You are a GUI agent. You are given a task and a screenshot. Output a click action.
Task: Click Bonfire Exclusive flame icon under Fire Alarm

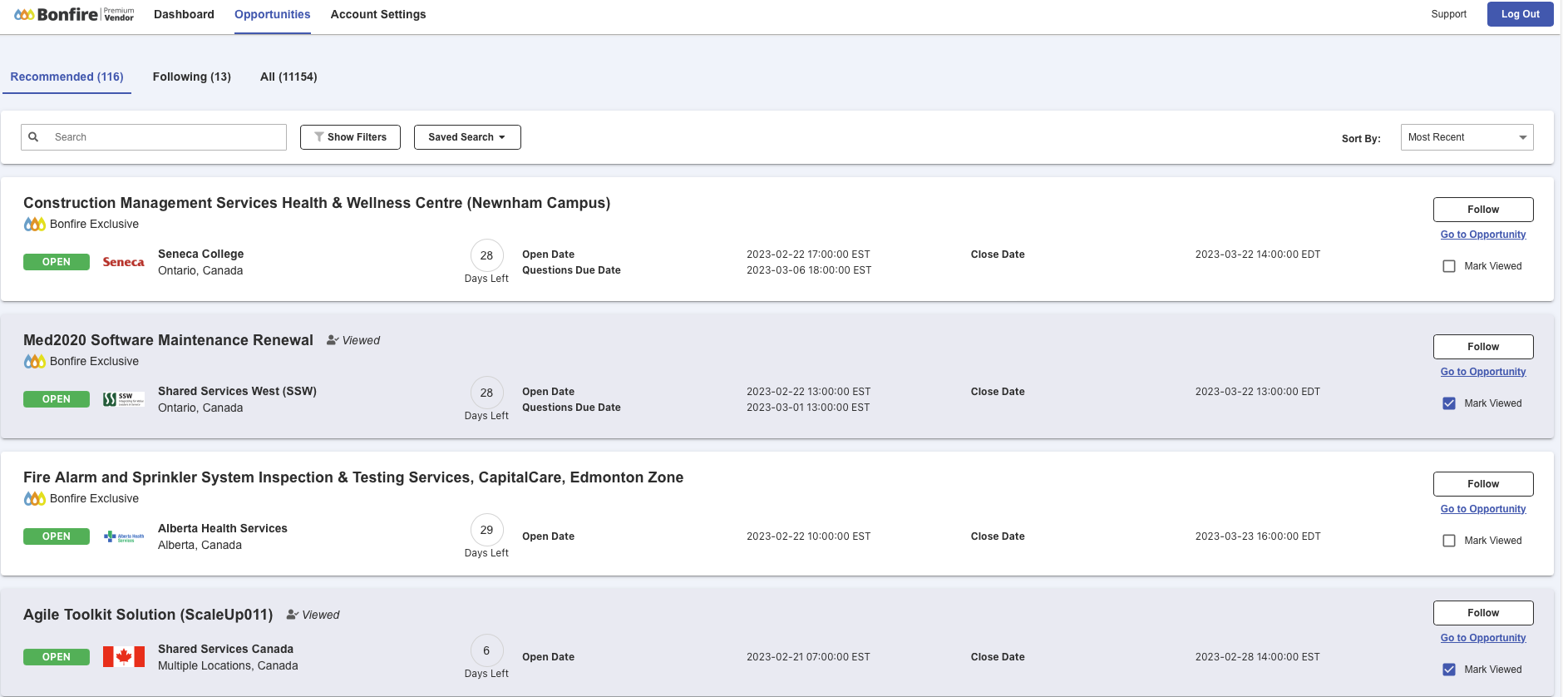[x=34, y=498]
